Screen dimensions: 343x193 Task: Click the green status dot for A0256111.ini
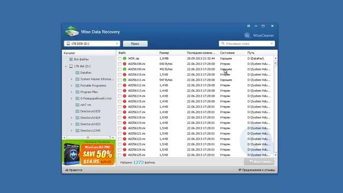pos(124,80)
